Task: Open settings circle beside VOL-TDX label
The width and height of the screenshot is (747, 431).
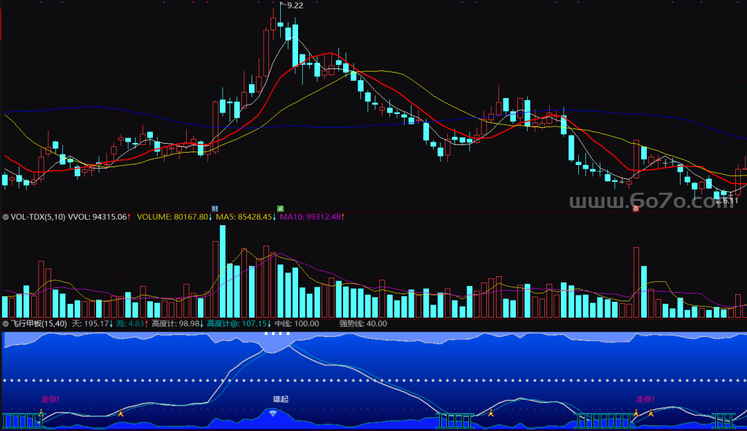Action: [x=6, y=217]
